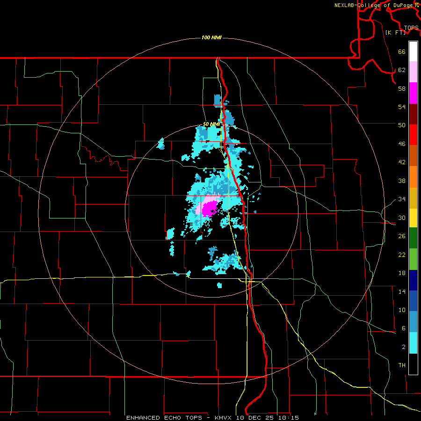
Task: Click the 38 legend value
Action: click(x=402, y=181)
